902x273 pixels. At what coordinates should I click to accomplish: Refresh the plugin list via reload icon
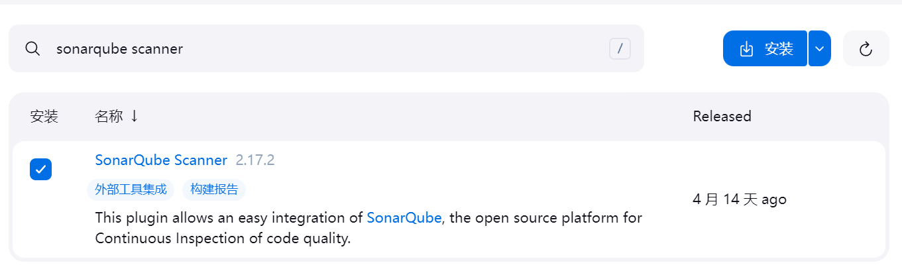(866, 48)
